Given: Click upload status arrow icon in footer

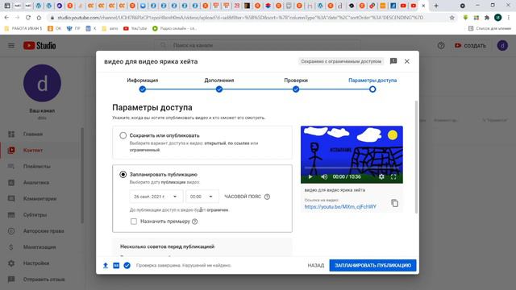Looking at the screenshot, I should pos(106,265).
